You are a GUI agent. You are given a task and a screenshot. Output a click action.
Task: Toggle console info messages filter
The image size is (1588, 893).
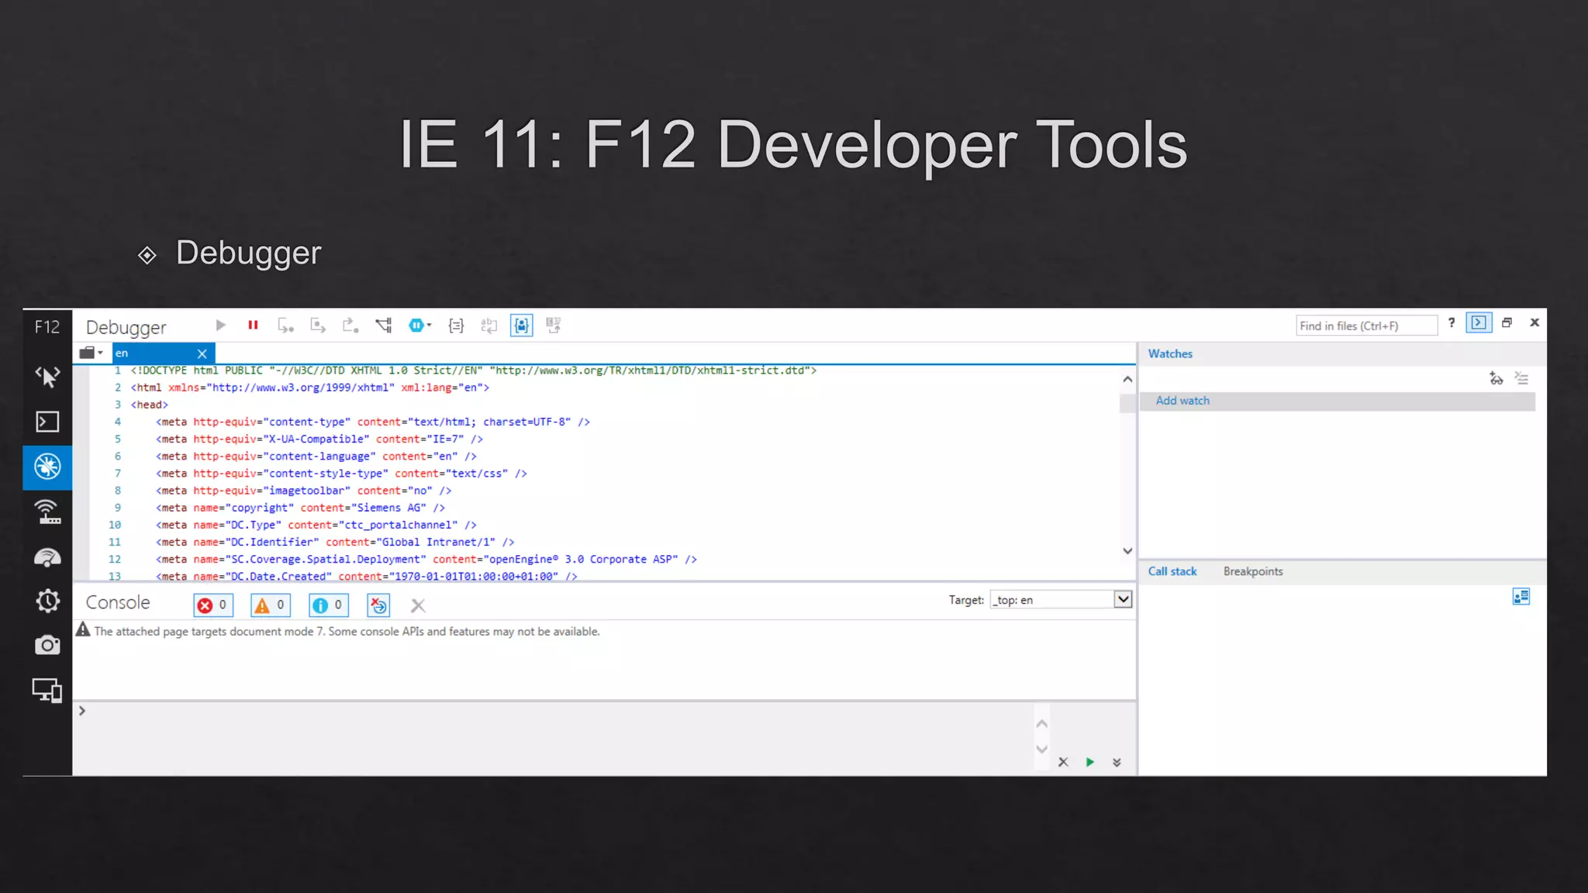329,605
